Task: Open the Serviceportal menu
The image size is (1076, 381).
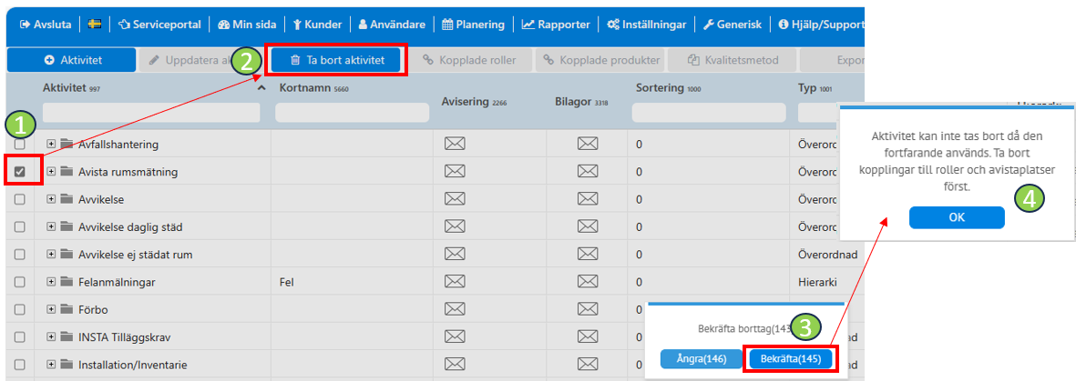Action: [x=159, y=24]
